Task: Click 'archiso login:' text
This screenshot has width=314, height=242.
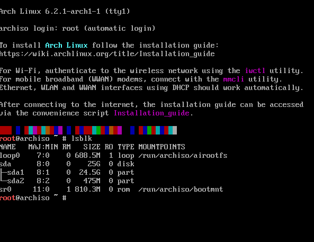Action: [29, 28]
